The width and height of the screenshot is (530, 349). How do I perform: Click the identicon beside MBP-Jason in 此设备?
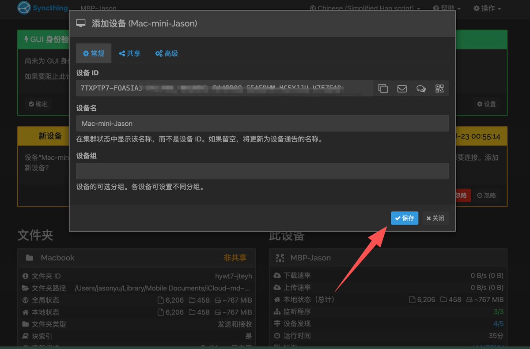280,258
